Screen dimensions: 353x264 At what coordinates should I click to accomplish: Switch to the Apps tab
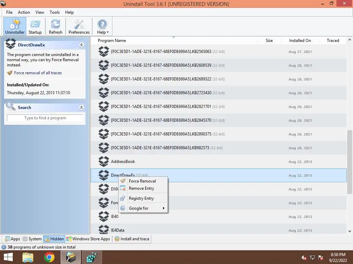coord(12,239)
